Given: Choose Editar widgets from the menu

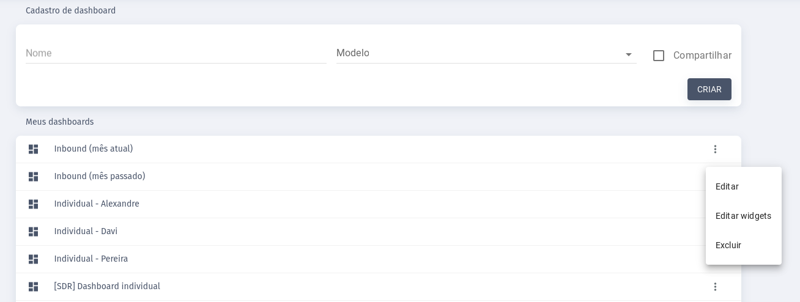Looking at the screenshot, I should pyautogui.click(x=744, y=216).
